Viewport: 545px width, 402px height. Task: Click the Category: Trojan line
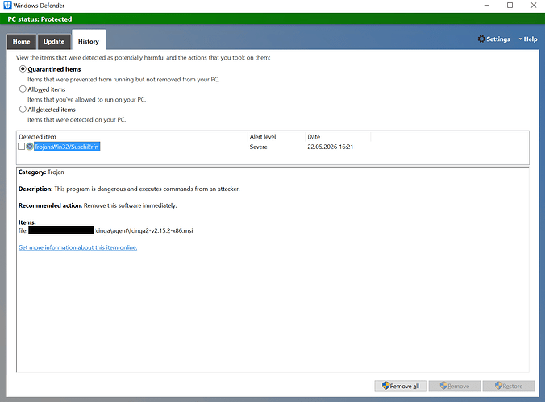point(41,172)
